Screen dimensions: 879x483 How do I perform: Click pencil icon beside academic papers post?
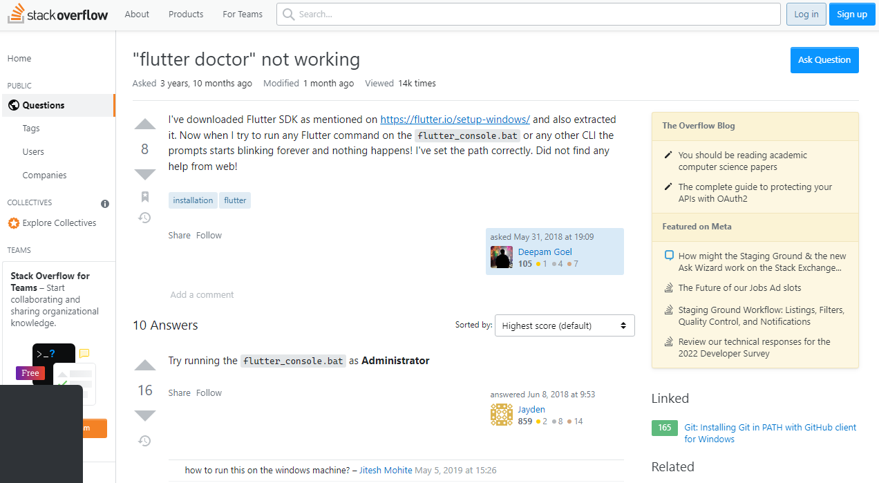(668, 155)
